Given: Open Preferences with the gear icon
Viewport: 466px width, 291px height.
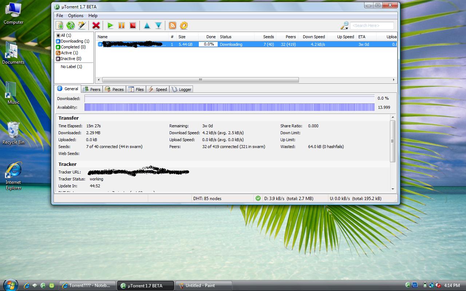Looking at the screenshot, I should click(x=184, y=25).
